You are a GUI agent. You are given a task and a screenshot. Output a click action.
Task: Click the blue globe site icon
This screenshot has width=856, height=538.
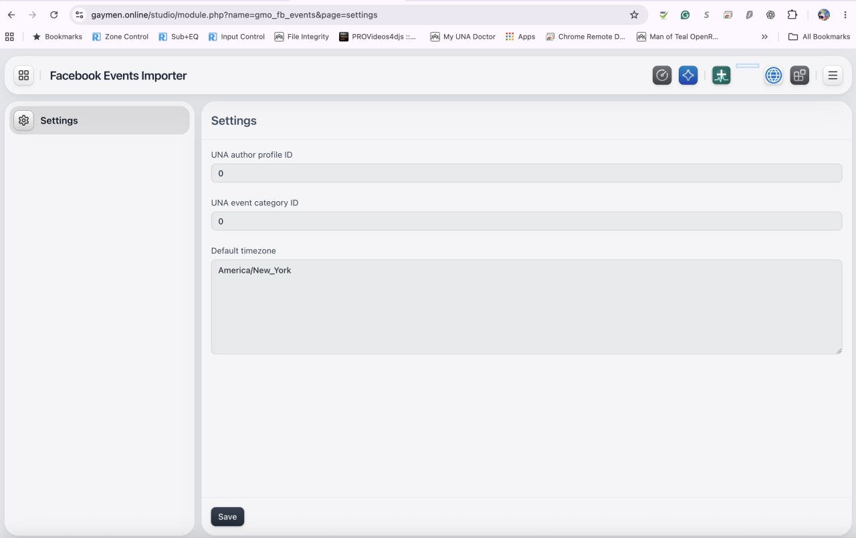pyautogui.click(x=774, y=76)
